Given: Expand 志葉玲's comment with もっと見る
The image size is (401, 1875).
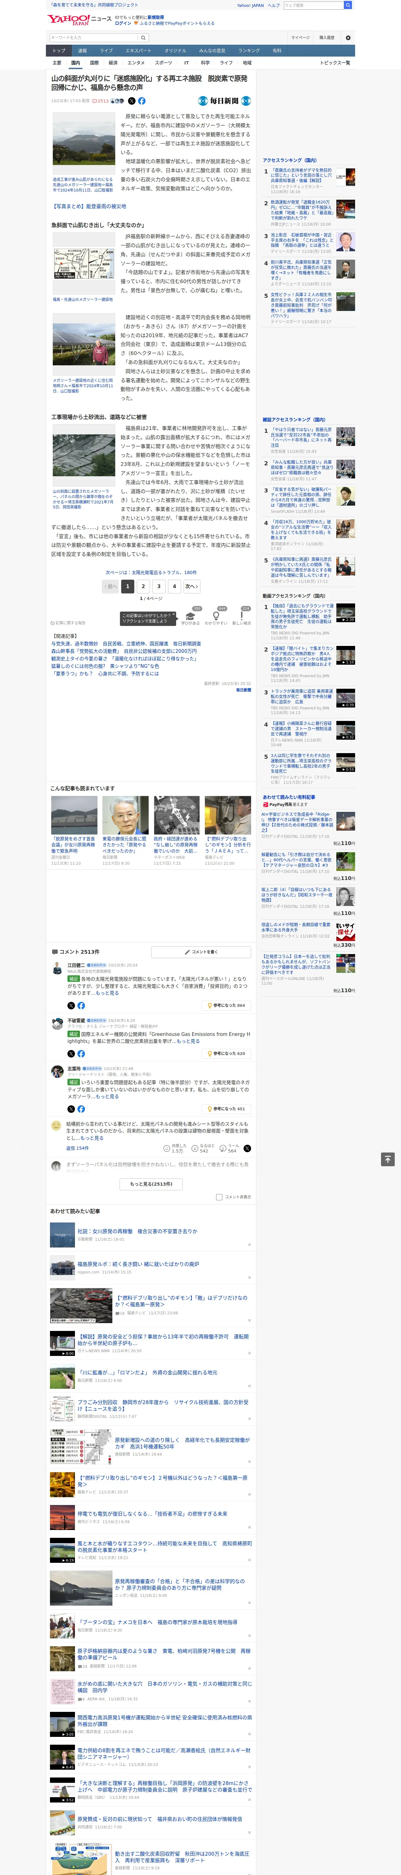Looking at the screenshot, I should pos(107,1096).
